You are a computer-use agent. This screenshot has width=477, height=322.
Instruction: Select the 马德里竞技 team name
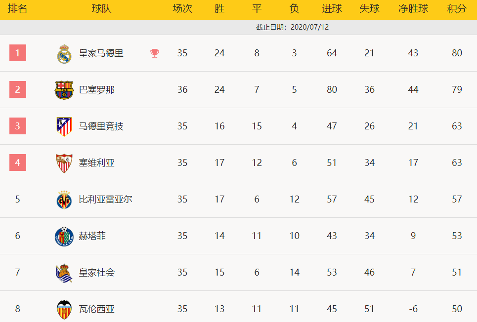pyautogui.click(x=101, y=126)
